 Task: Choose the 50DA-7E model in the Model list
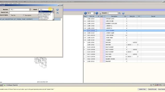pos(45,13)
